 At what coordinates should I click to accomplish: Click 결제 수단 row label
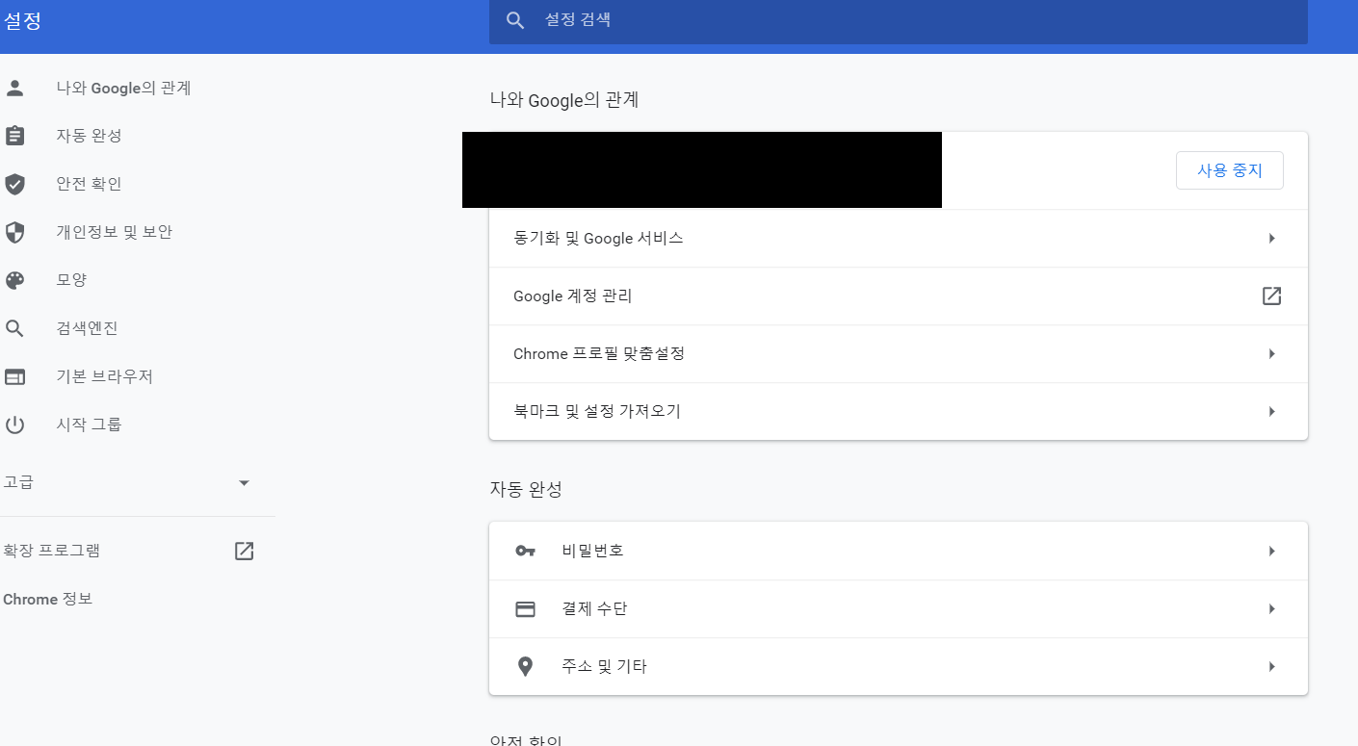[x=594, y=608]
